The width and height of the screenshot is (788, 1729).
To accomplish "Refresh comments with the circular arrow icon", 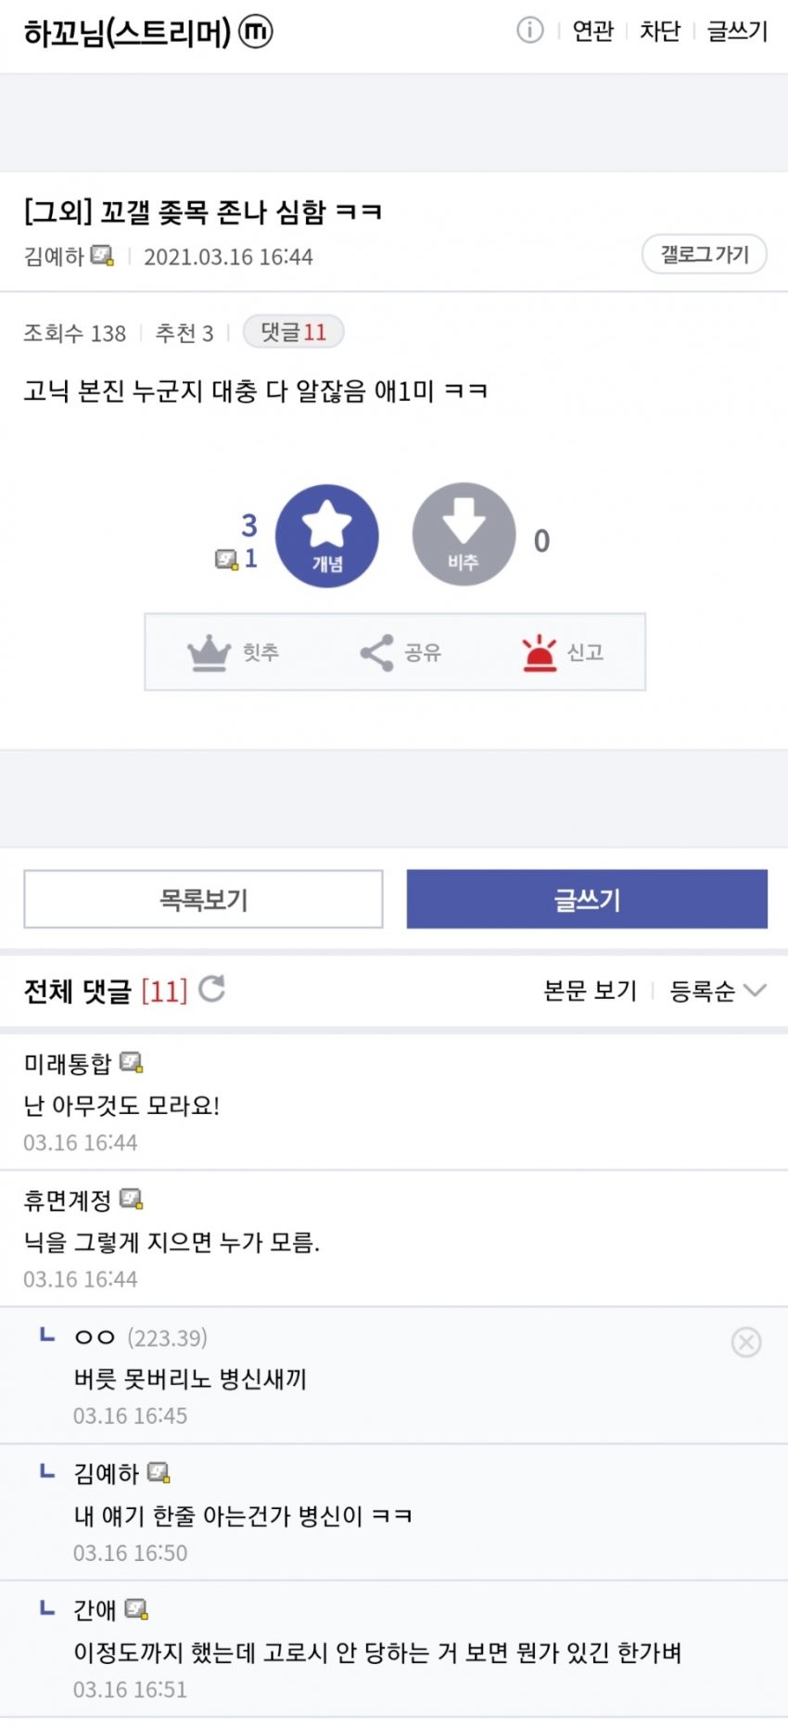I will (x=212, y=990).
